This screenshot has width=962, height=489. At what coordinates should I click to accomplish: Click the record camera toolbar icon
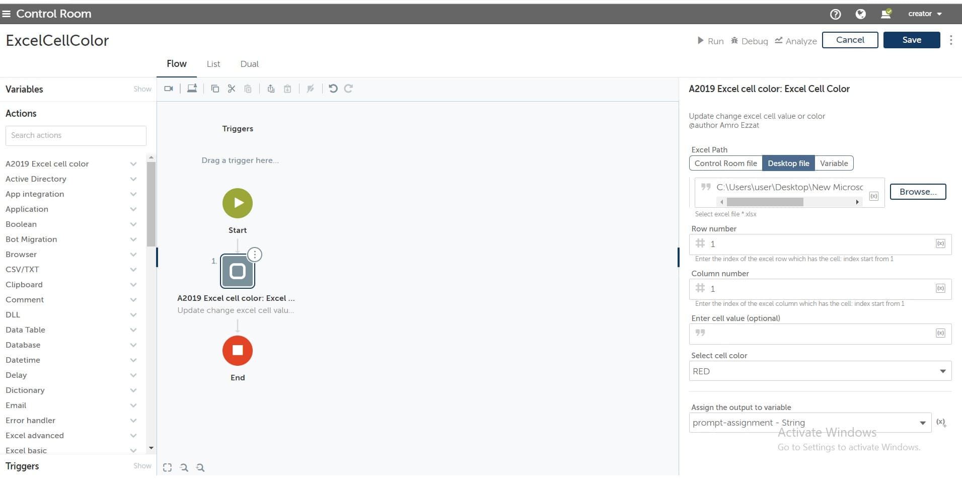point(169,89)
